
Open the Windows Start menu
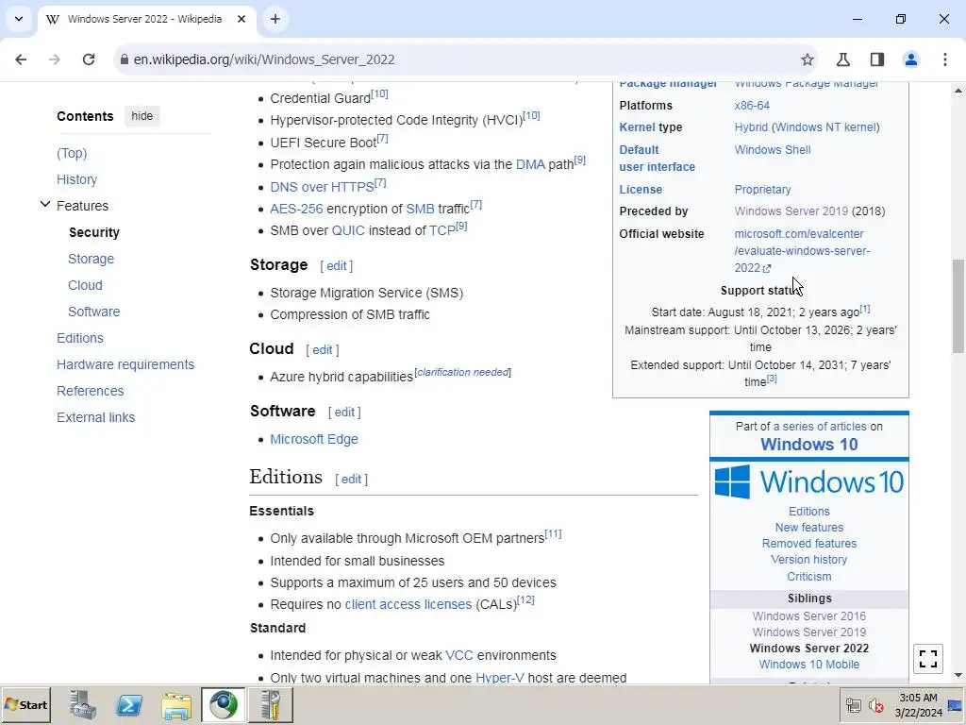pos(25,704)
